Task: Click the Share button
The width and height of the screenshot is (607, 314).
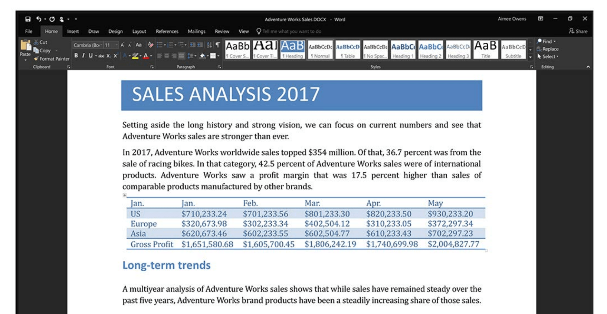Action: (578, 31)
